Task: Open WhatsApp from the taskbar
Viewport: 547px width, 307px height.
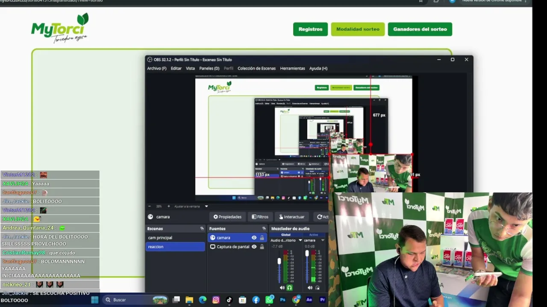Action: coord(269,300)
